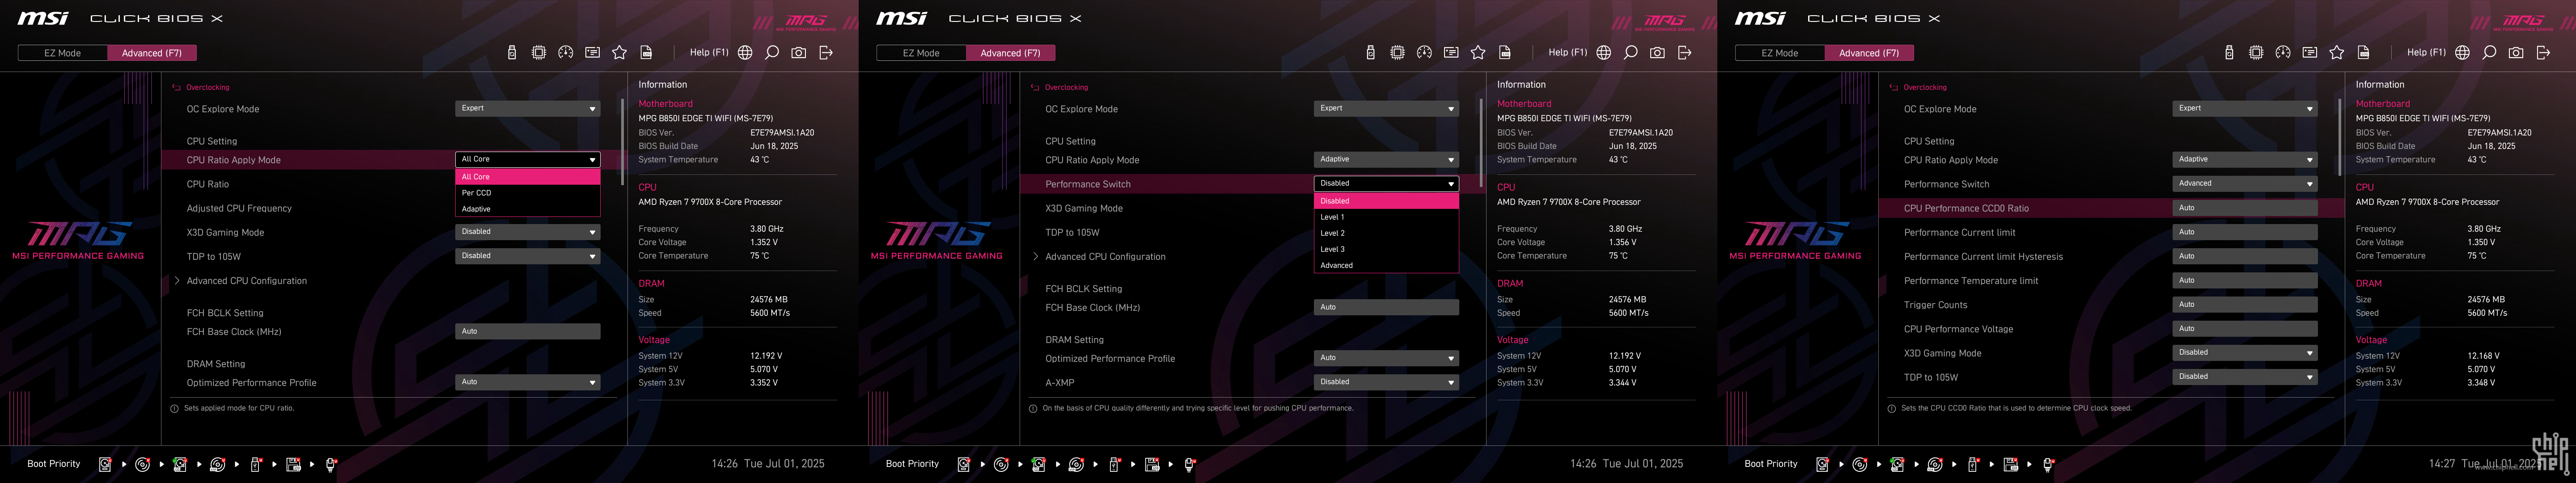Click Advanced (F7) tab in right screen
Image resolution: width=2576 pixels, height=483 pixels.
click(x=1869, y=53)
